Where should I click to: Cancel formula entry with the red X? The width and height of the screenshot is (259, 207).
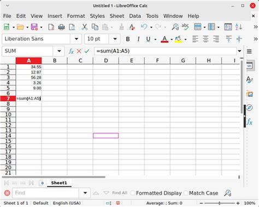(79, 51)
